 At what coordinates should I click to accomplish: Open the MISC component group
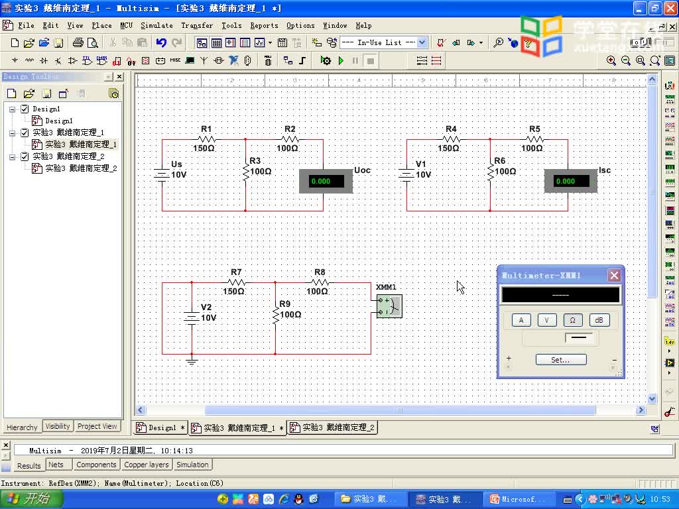tap(175, 60)
